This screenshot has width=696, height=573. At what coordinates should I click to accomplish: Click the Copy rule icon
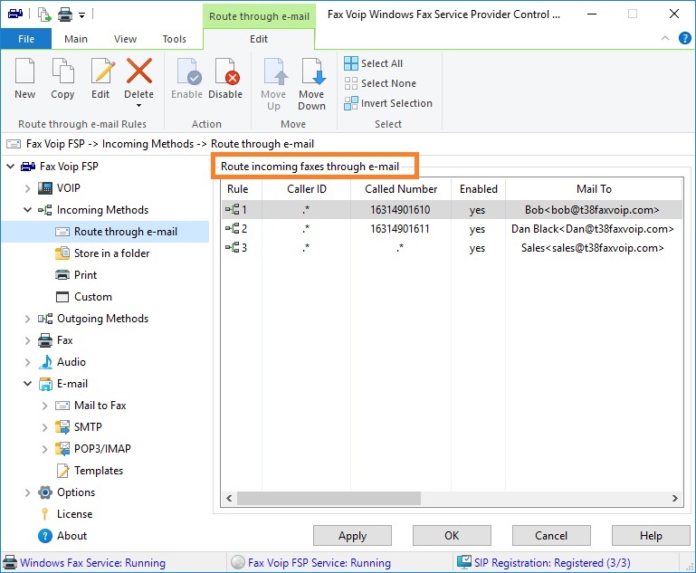click(x=62, y=71)
